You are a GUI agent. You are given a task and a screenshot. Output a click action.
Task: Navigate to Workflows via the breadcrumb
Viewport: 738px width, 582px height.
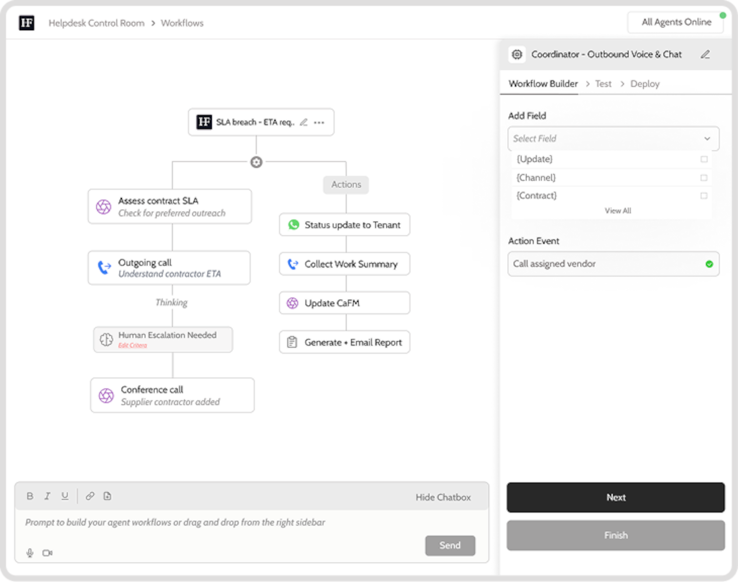click(182, 23)
